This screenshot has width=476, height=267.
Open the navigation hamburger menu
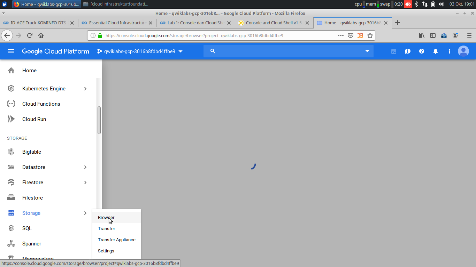[x=11, y=51]
